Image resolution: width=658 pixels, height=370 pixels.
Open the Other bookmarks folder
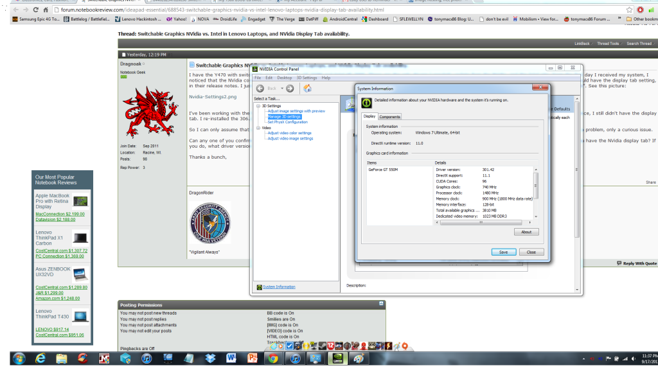(642, 19)
